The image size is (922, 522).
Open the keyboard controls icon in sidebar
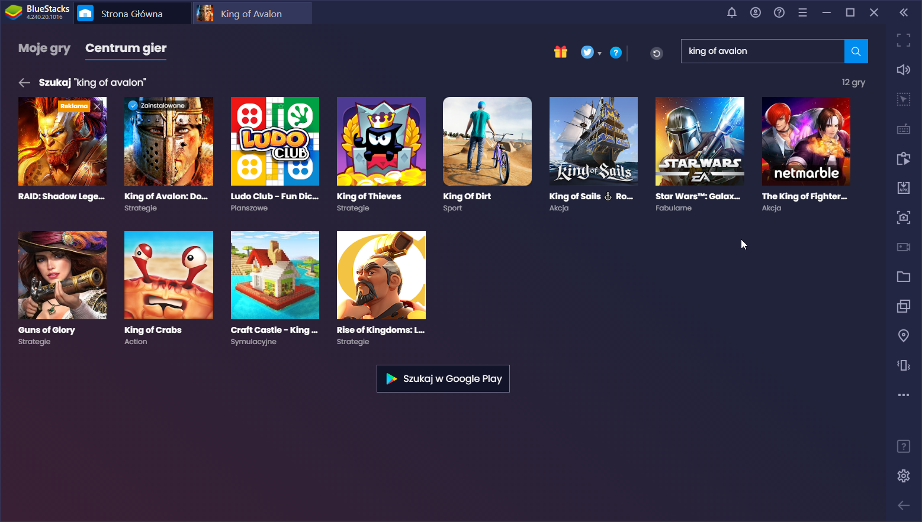[904, 129]
